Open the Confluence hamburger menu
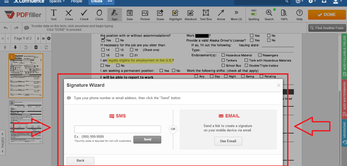Image resolution: width=347 pixels, height=166 pixels. tap(7, 1)
